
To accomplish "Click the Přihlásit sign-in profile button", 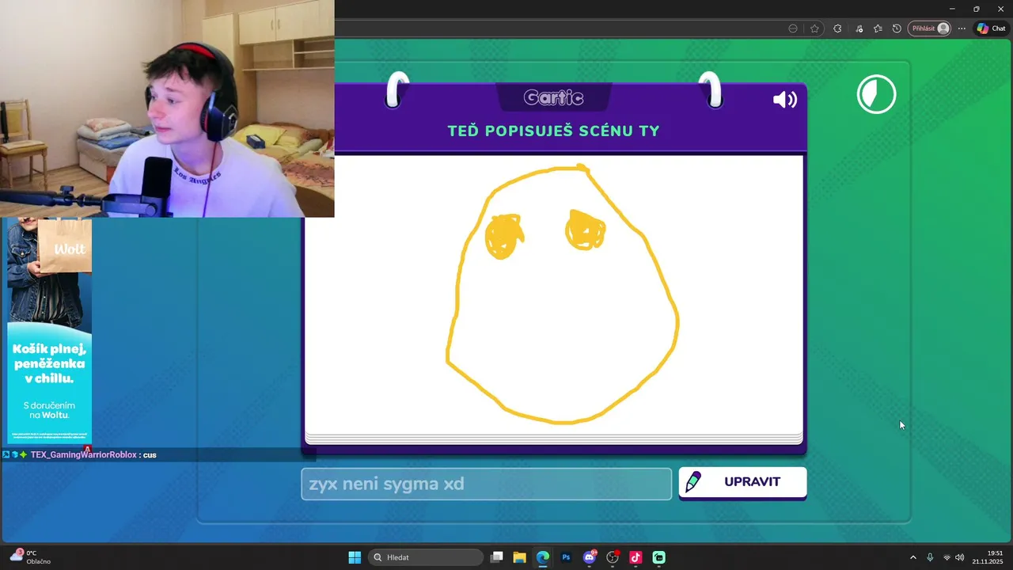I will click(928, 28).
